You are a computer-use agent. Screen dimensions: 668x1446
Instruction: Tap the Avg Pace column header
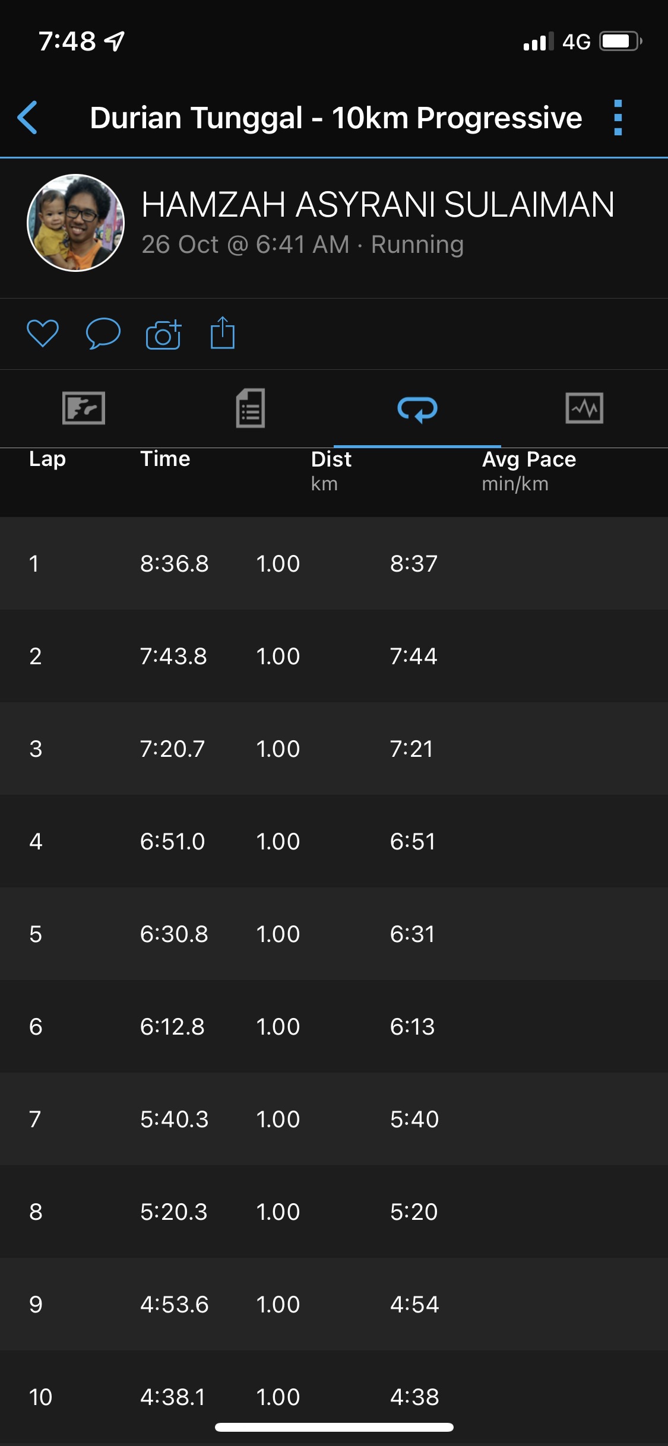(x=528, y=459)
